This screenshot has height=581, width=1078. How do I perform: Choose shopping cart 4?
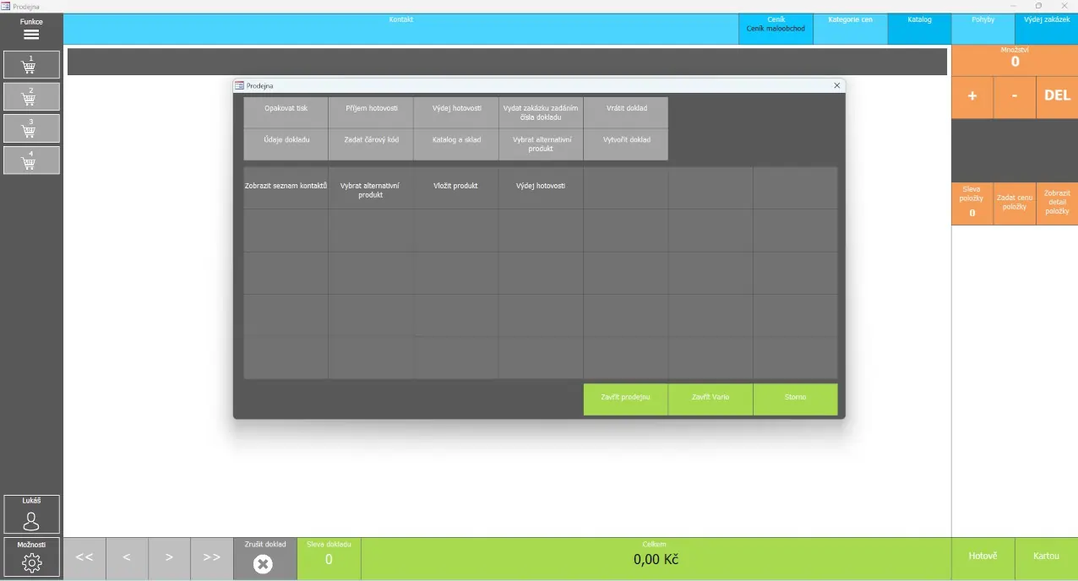[31, 160]
